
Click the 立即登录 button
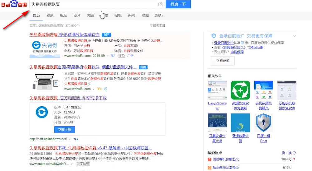pyautogui.click(x=223, y=61)
